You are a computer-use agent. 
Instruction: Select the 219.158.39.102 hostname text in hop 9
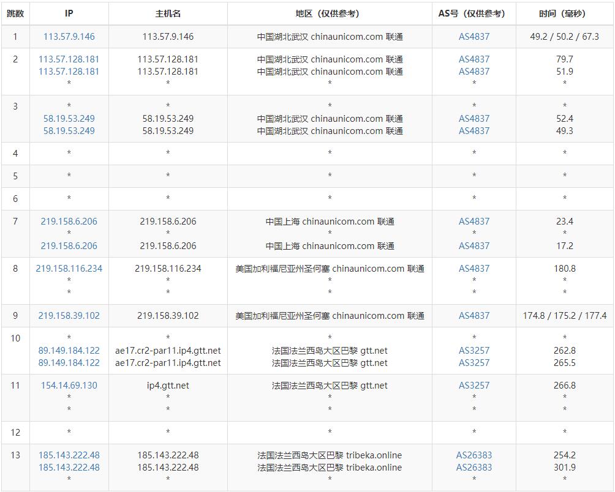[168, 316]
